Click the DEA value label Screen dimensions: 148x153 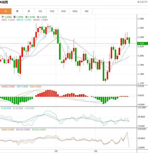point(36,87)
